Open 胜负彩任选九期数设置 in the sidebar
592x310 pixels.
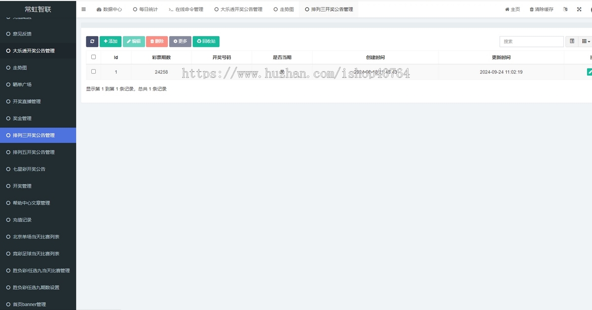pyautogui.click(x=38, y=287)
